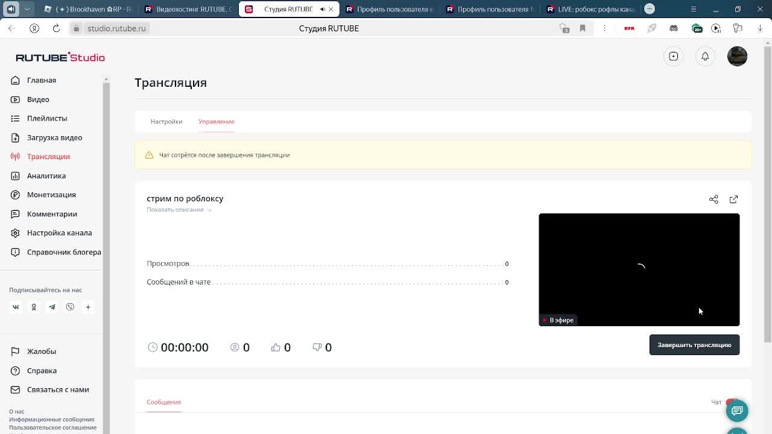This screenshot has width=772, height=434.
Task: Click the RUTUBE Studio logo
Action: click(x=60, y=57)
